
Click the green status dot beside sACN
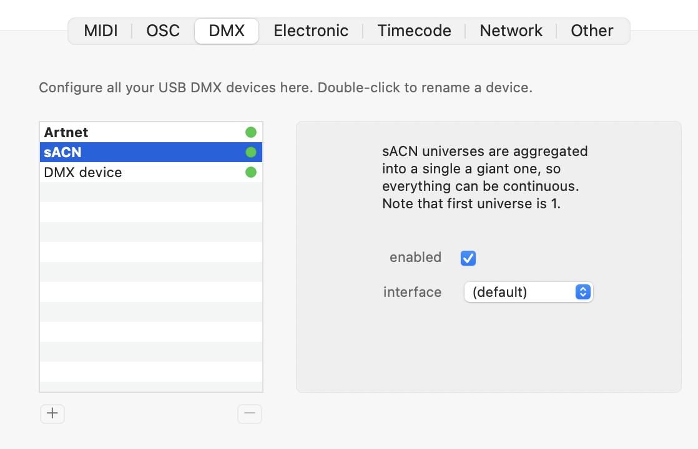click(251, 152)
